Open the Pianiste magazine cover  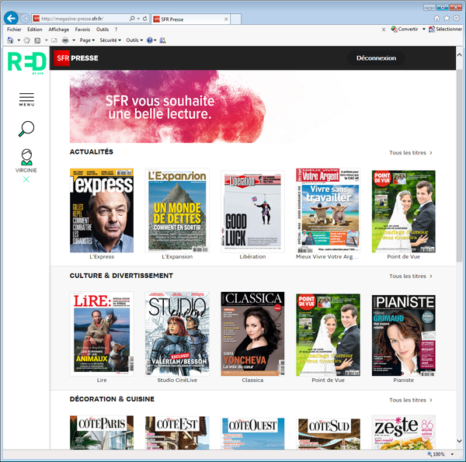[404, 335]
